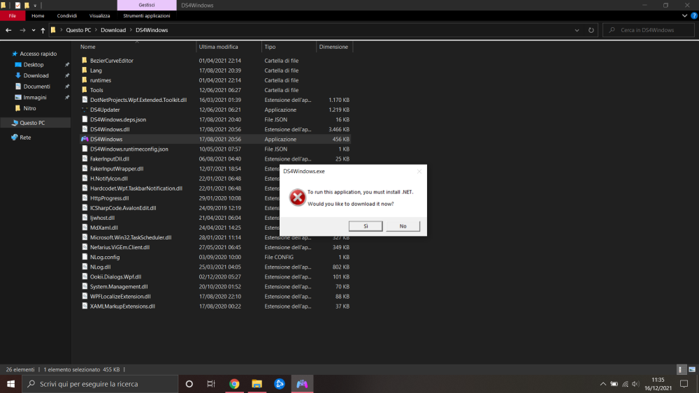The height and width of the screenshot is (393, 699).
Task: Select file XAMLMarkupExtensions.dll
Action: (122, 306)
